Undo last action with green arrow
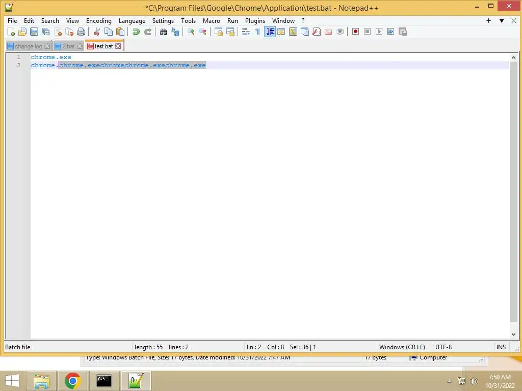Viewport: 522px width, 391px height. [136, 32]
